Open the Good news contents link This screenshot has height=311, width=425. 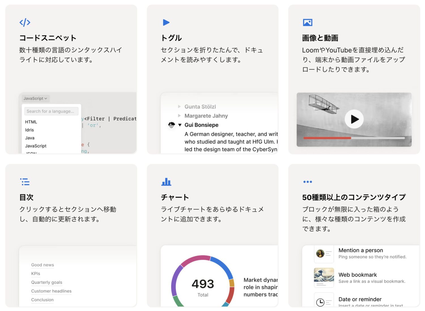pyautogui.click(x=42, y=265)
